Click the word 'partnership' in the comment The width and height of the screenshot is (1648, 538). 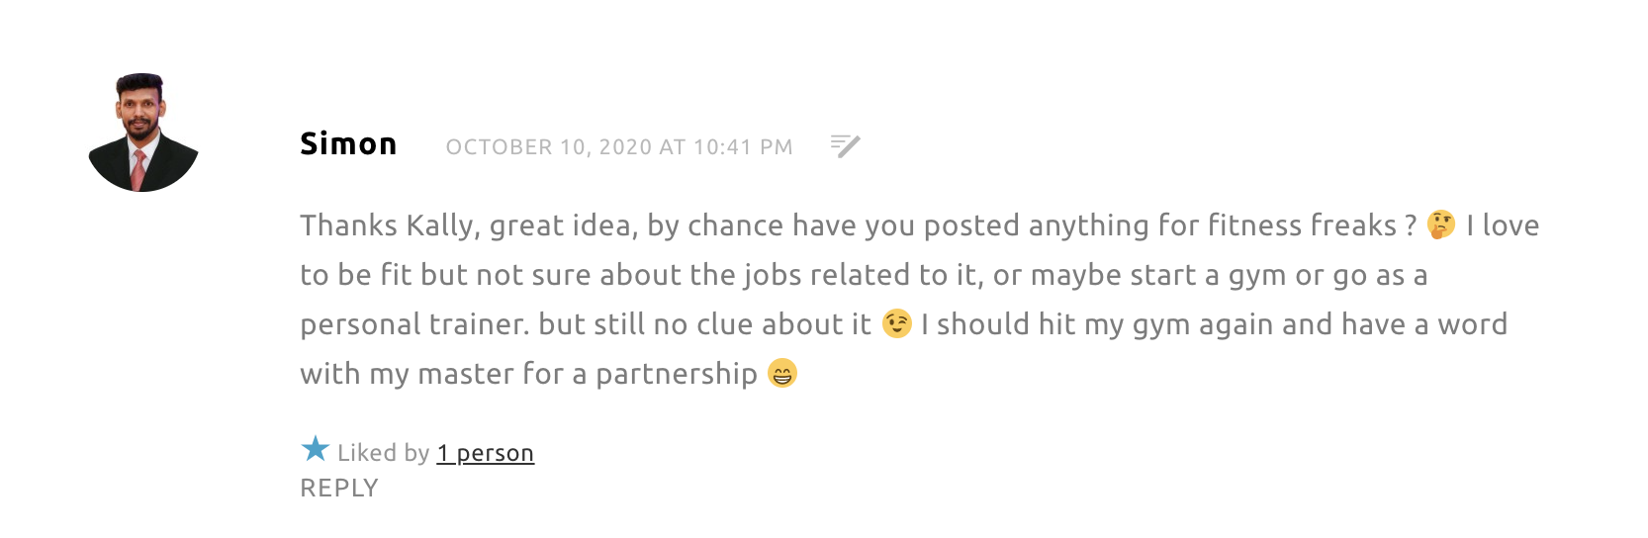pos(676,374)
